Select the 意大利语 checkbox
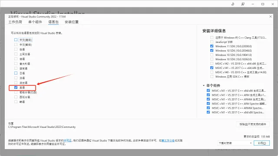 pos(16,64)
